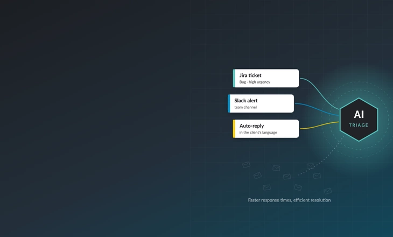The width and height of the screenshot is (393, 237).
Task: Click the AI Triage hexagon
Action: coord(359,120)
